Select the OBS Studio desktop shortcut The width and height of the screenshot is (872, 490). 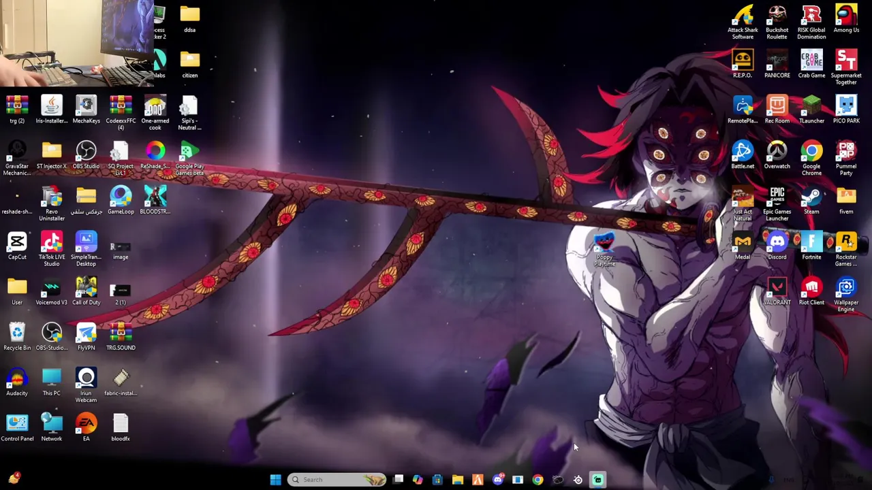tap(86, 155)
